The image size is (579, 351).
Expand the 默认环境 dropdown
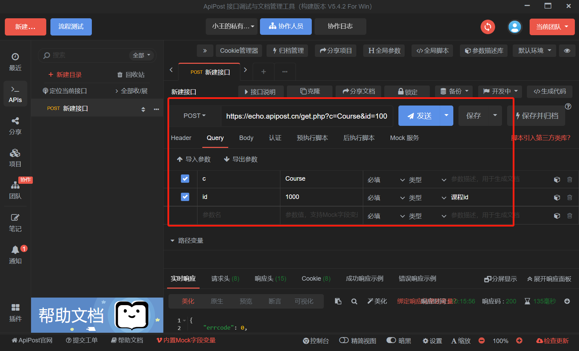pyautogui.click(x=534, y=51)
